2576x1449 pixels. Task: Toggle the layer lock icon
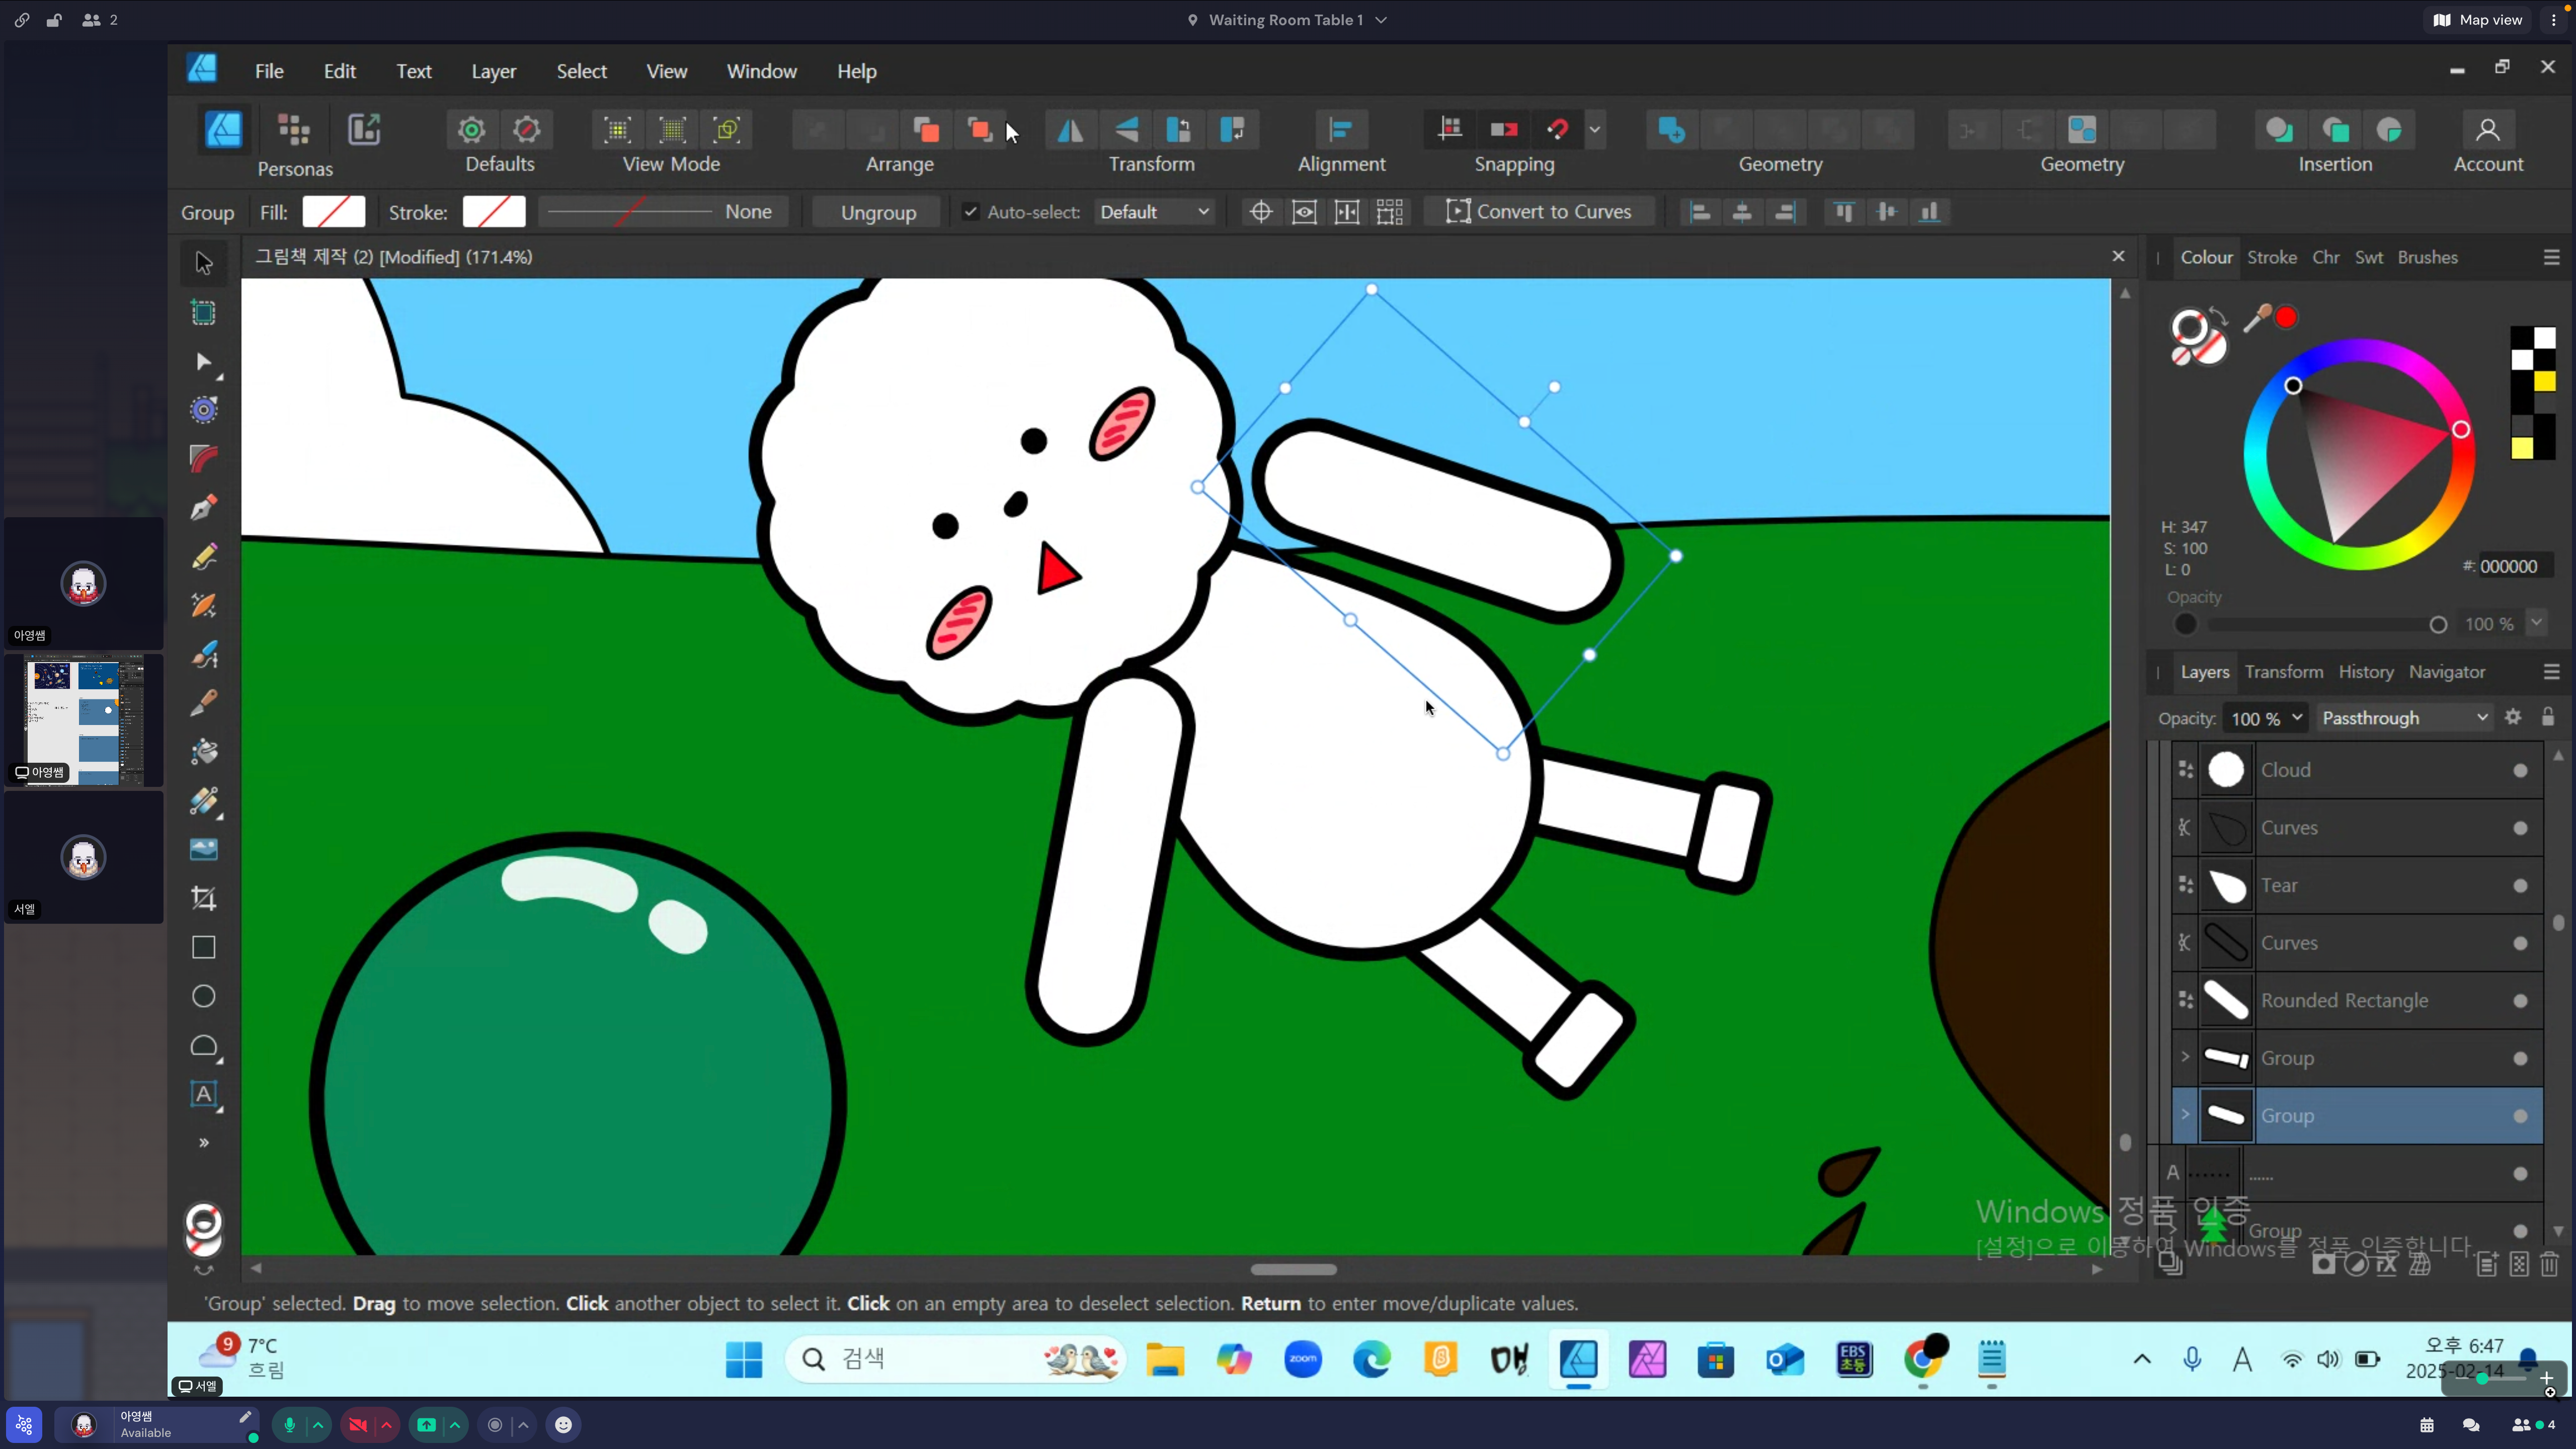point(2548,717)
